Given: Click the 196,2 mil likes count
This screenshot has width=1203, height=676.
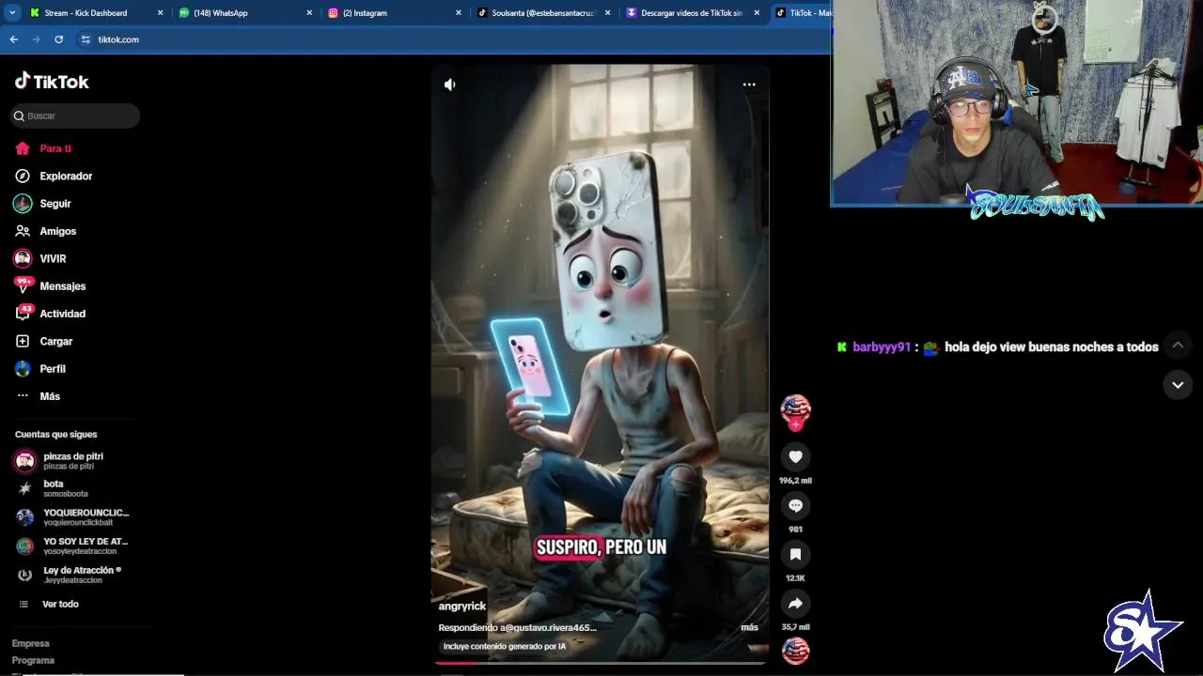Looking at the screenshot, I should tap(795, 481).
